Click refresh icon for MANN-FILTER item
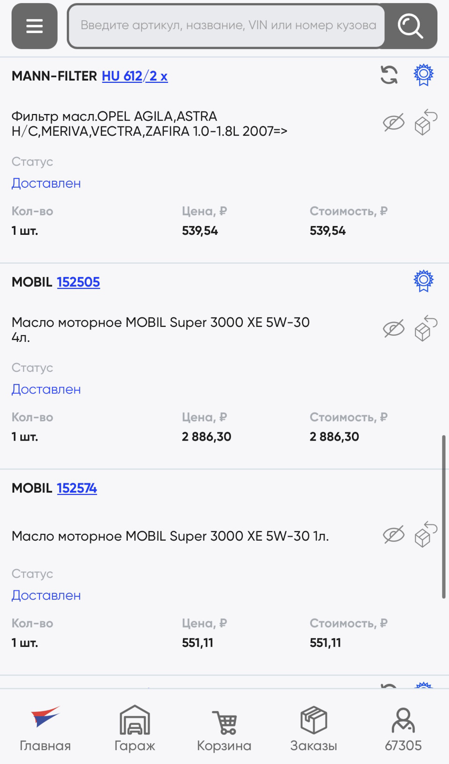The image size is (449, 764). 389,75
